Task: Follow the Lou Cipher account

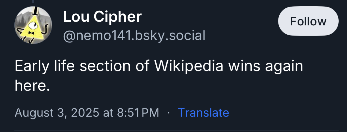Action: [x=308, y=21]
